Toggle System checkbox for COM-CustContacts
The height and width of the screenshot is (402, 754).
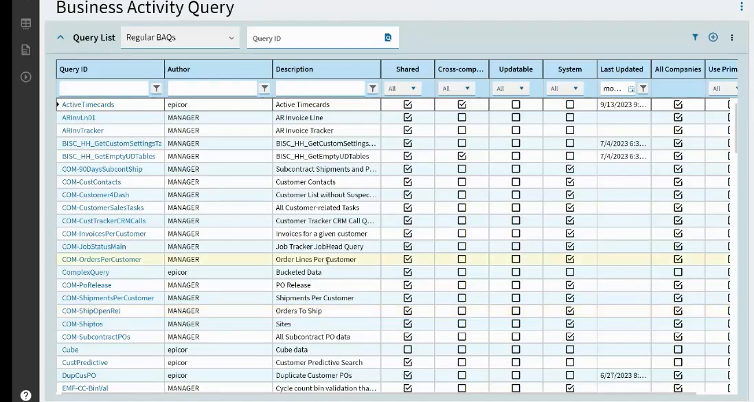tap(570, 182)
